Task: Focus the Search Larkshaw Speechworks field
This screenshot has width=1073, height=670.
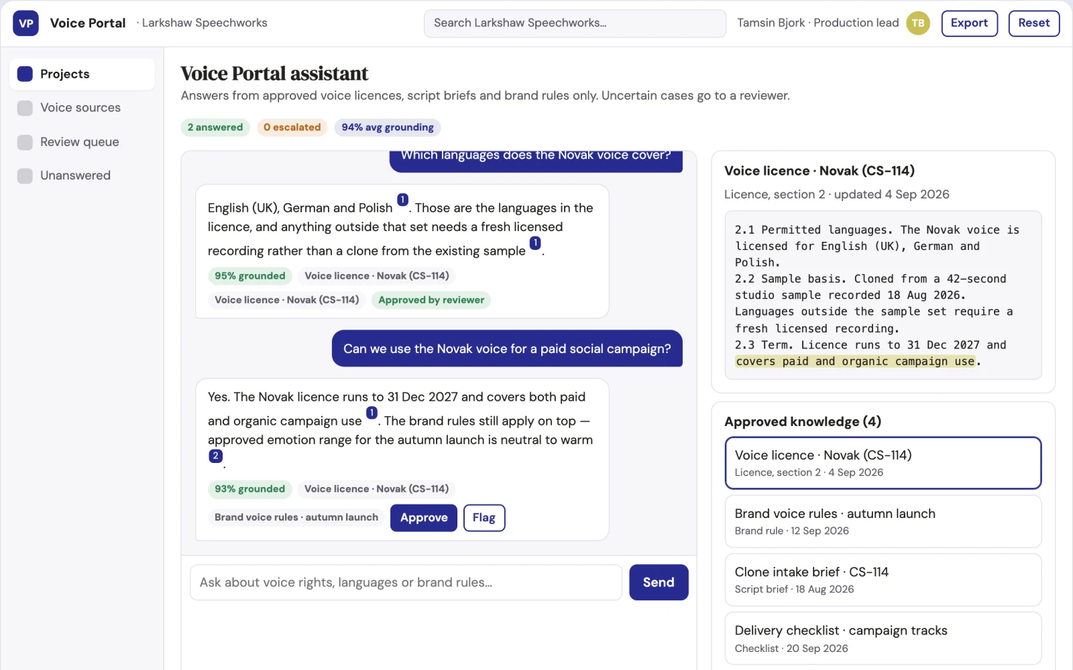Action: [575, 23]
